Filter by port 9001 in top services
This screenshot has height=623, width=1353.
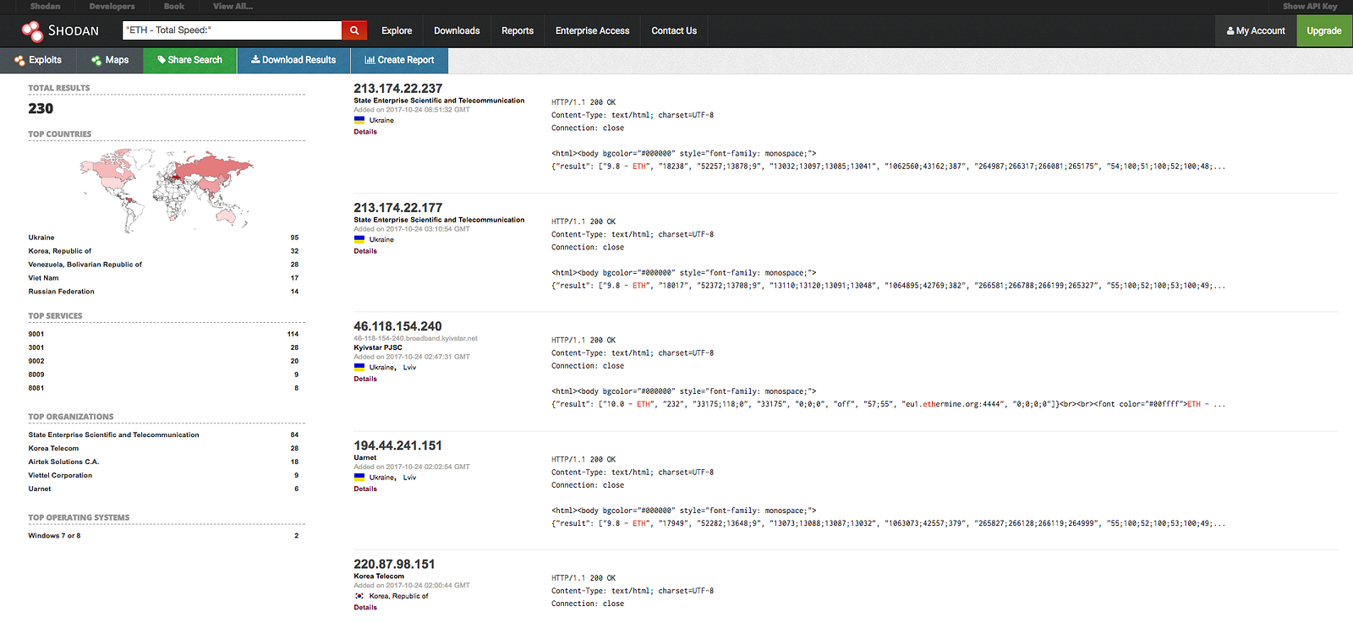[36, 334]
